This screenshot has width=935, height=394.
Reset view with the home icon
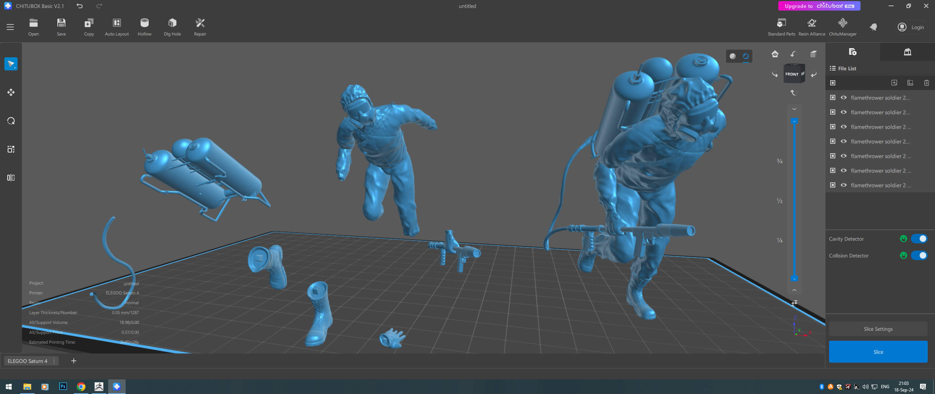pos(775,54)
